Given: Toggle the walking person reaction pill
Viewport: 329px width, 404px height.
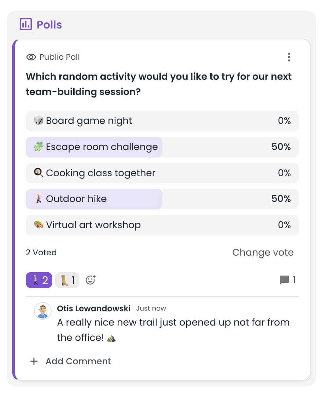Looking at the screenshot, I should 39,280.
